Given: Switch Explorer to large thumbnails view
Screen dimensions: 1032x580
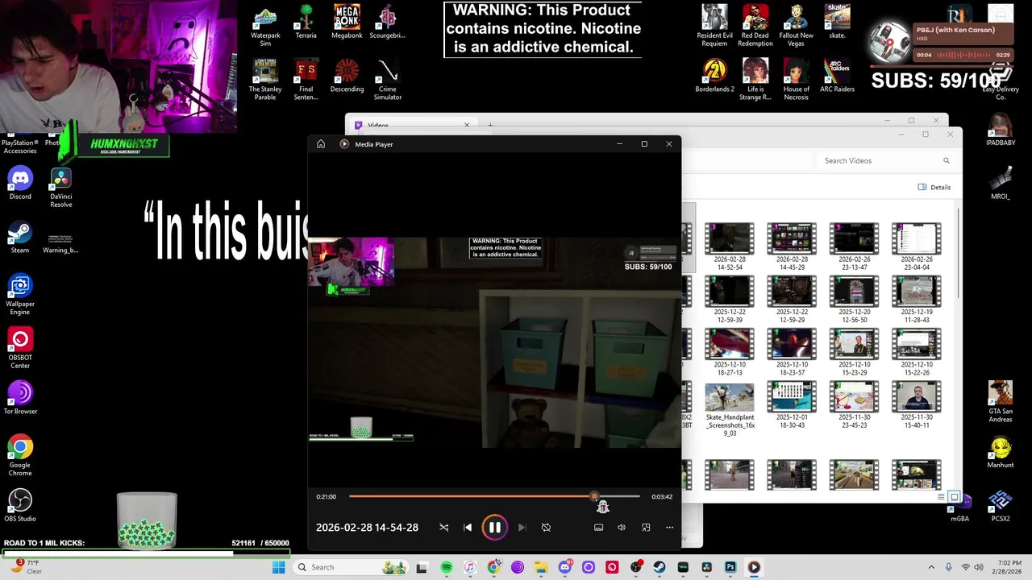Looking at the screenshot, I should pyautogui.click(x=955, y=497).
